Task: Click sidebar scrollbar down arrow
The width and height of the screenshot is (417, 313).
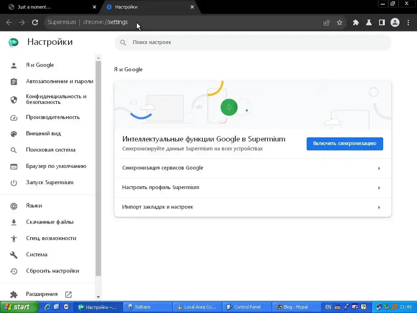Action: (98, 297)
